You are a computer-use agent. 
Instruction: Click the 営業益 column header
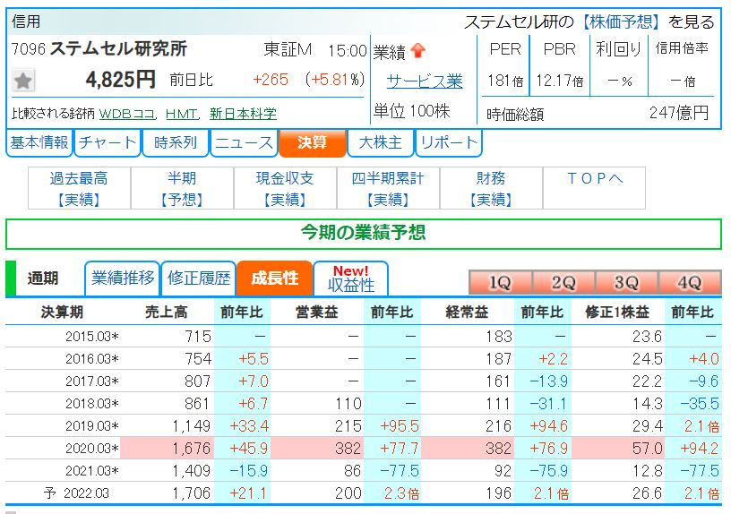[x=316, y=312]
